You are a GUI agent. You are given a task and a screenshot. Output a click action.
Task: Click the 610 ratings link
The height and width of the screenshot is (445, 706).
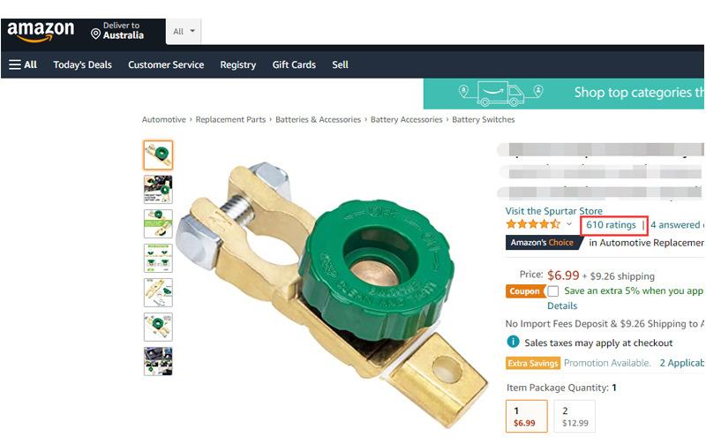click(611, 225)
